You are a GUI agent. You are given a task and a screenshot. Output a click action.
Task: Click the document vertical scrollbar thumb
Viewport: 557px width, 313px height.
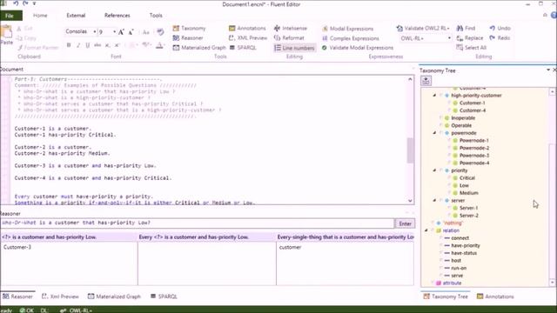click(410, 150)
